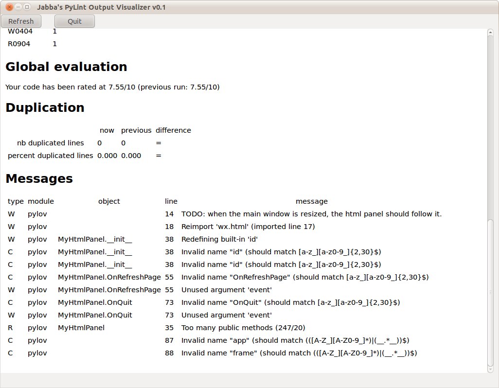
Task: Click the Refresh button
Action: tap(21, 21)
